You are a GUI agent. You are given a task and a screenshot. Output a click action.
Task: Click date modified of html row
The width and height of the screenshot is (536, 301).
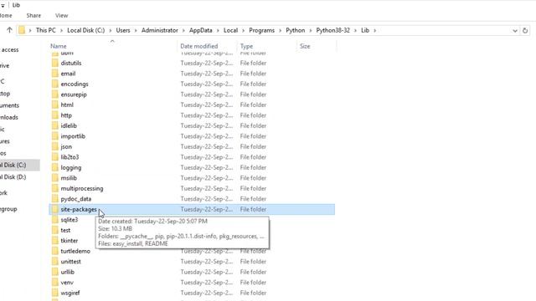(207, 105)
